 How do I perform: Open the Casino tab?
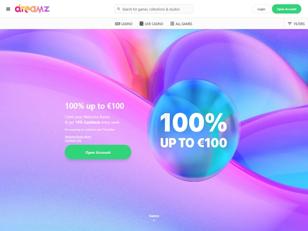pos(124,24)
